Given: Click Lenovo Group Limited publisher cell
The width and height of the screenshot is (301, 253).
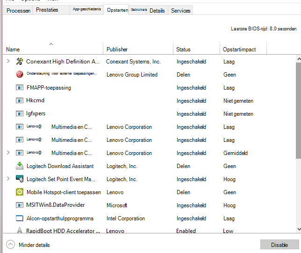Looking at the screenshot, I should tap(132, 75).
